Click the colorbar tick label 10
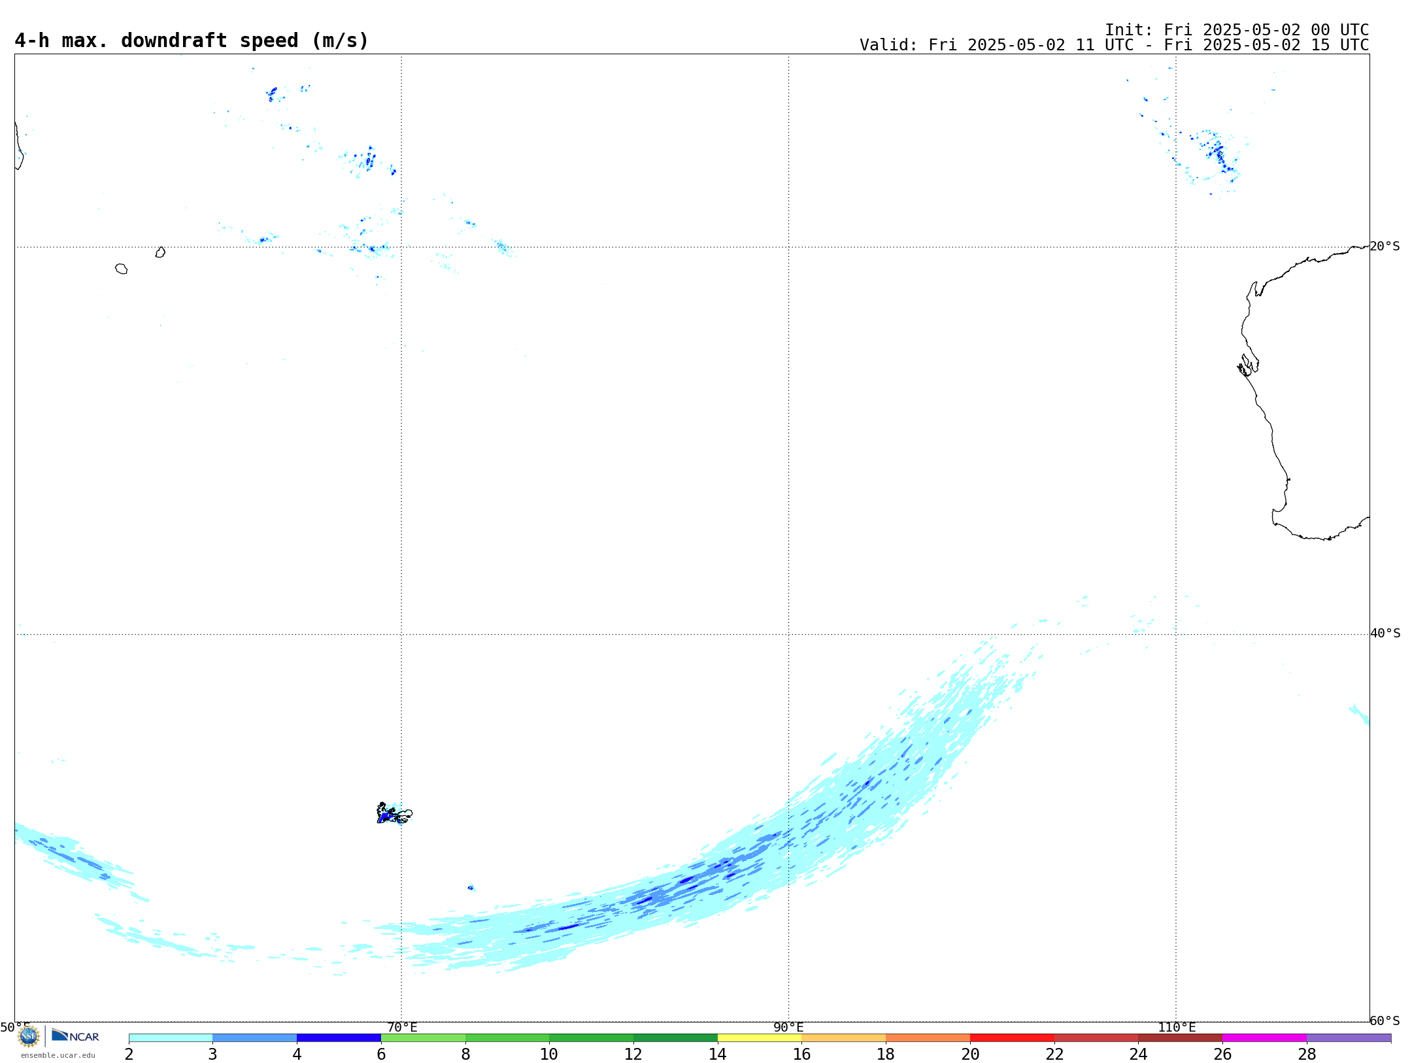The height and width of the screenshot is (1063, 1412). 549,1054
